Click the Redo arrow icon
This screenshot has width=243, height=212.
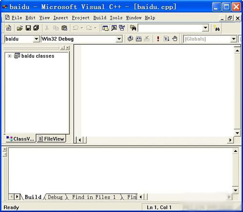(89, 28)
